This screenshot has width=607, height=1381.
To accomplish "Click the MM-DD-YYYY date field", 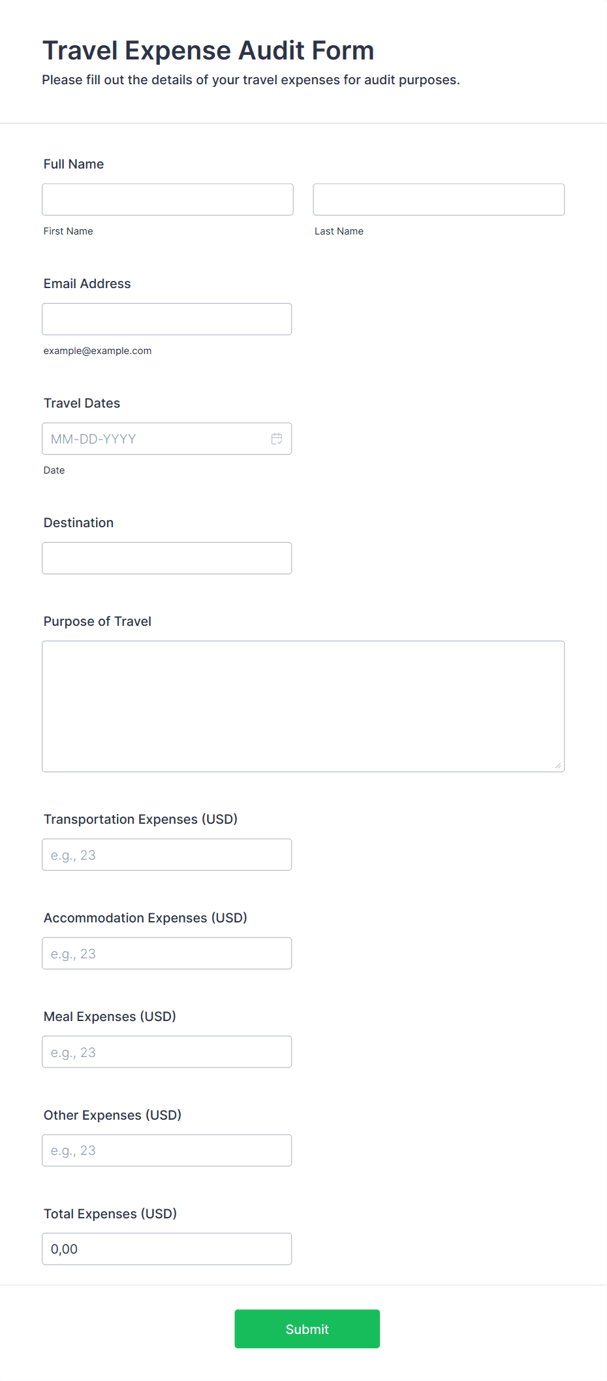I will pyautogui.click(x=167, y=438).
